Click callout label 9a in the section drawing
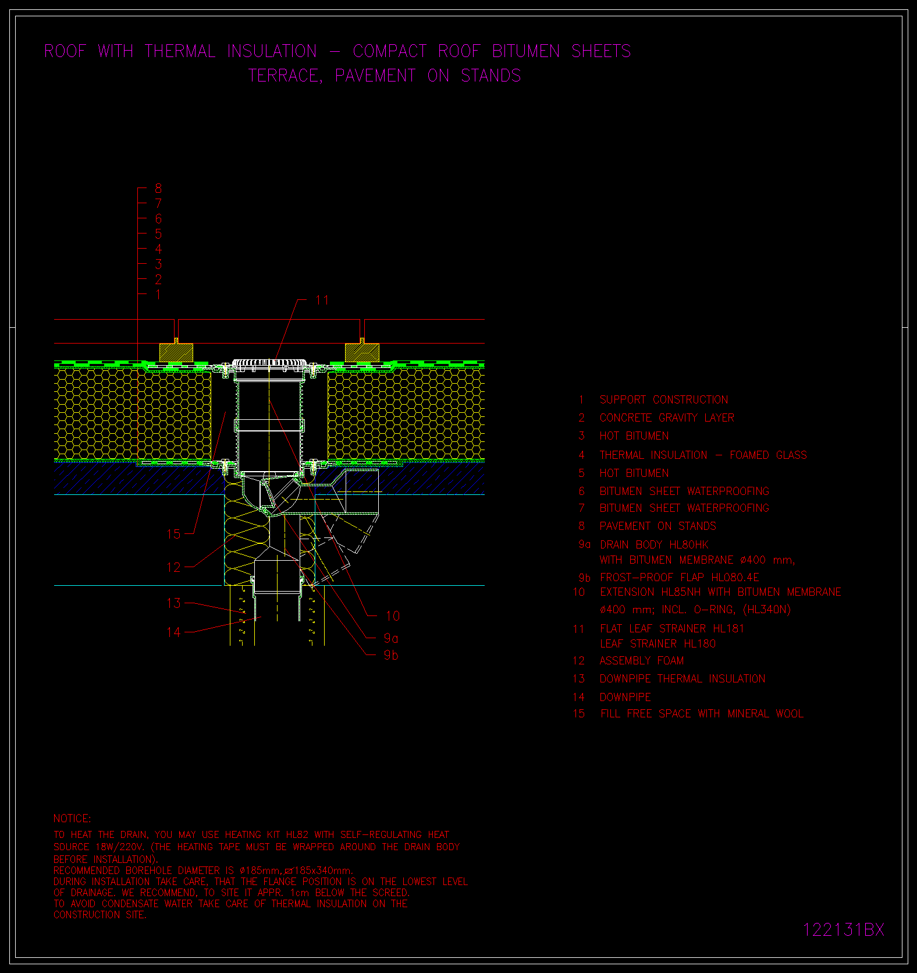 click(391, 639)
